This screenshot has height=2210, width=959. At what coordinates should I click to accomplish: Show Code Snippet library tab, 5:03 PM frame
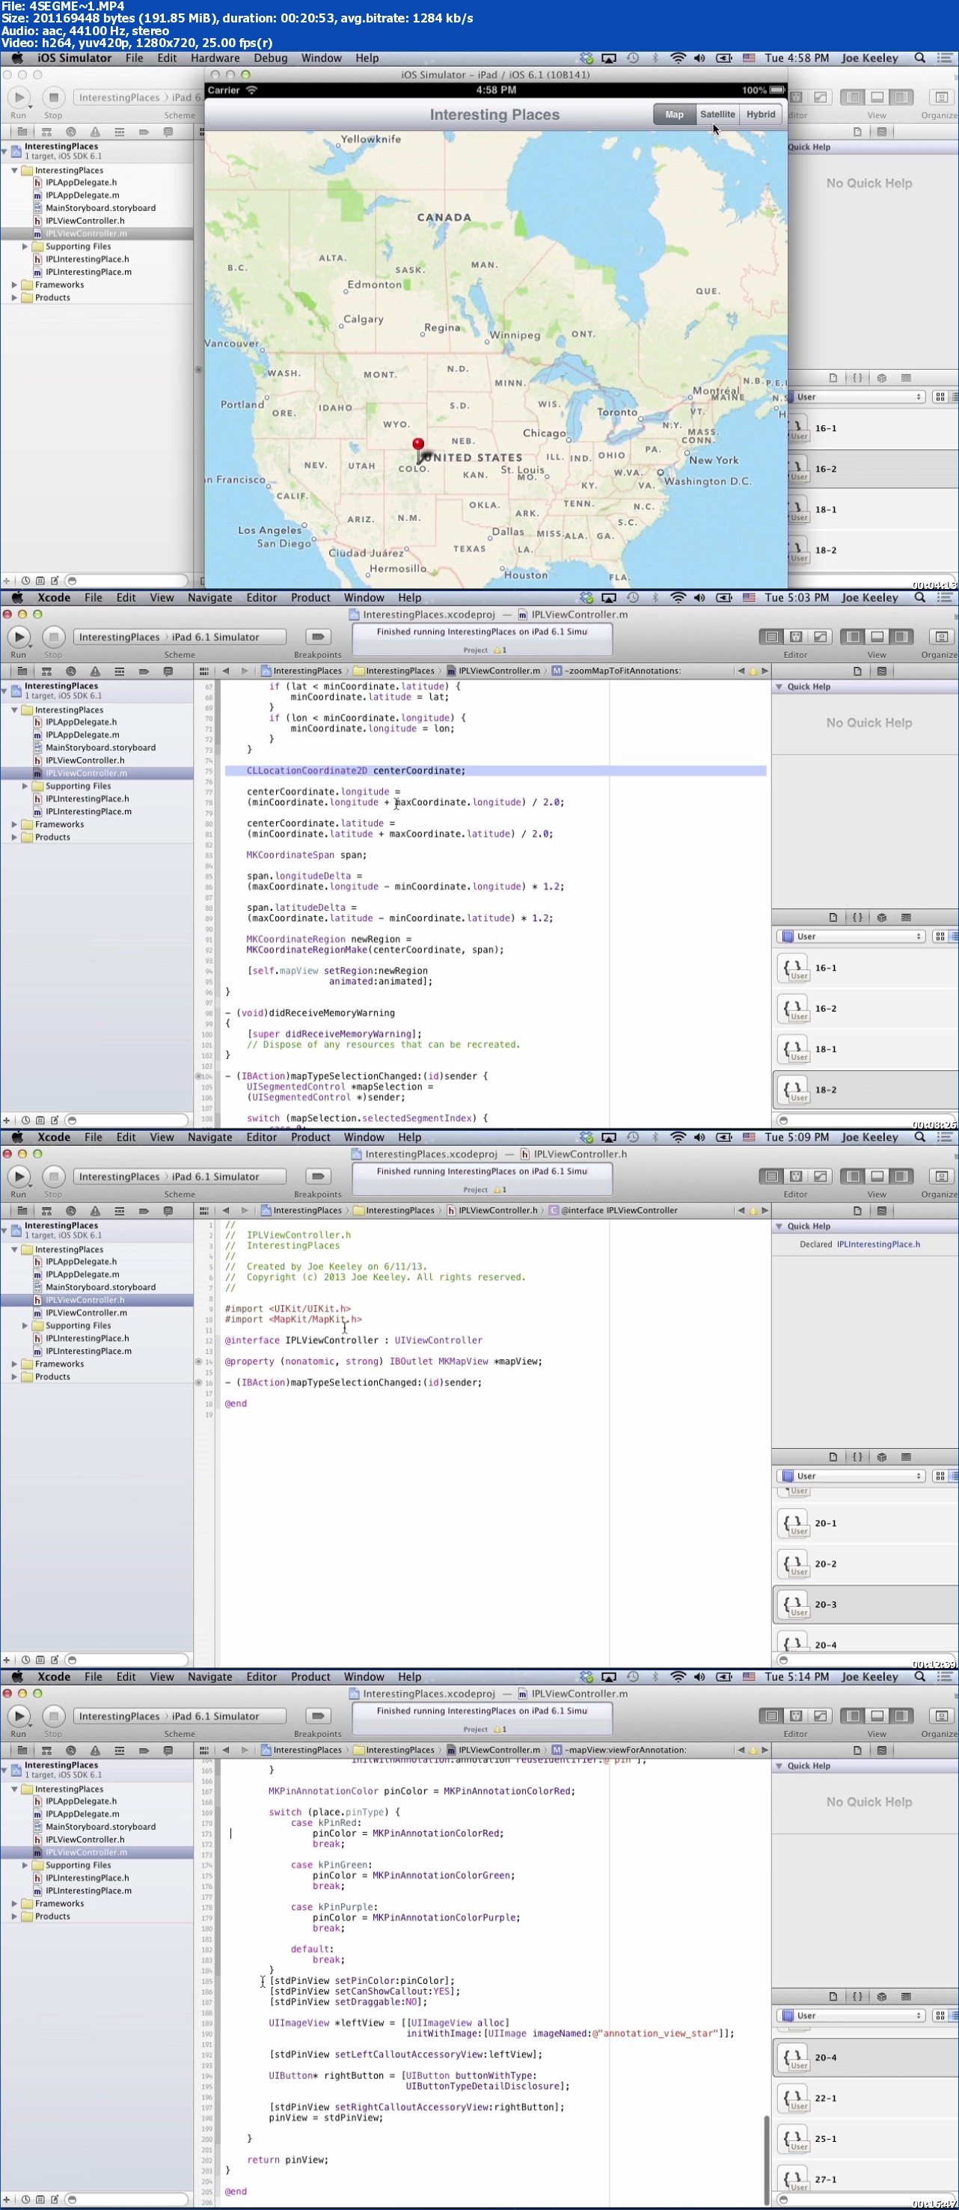[x=857, y=917]
